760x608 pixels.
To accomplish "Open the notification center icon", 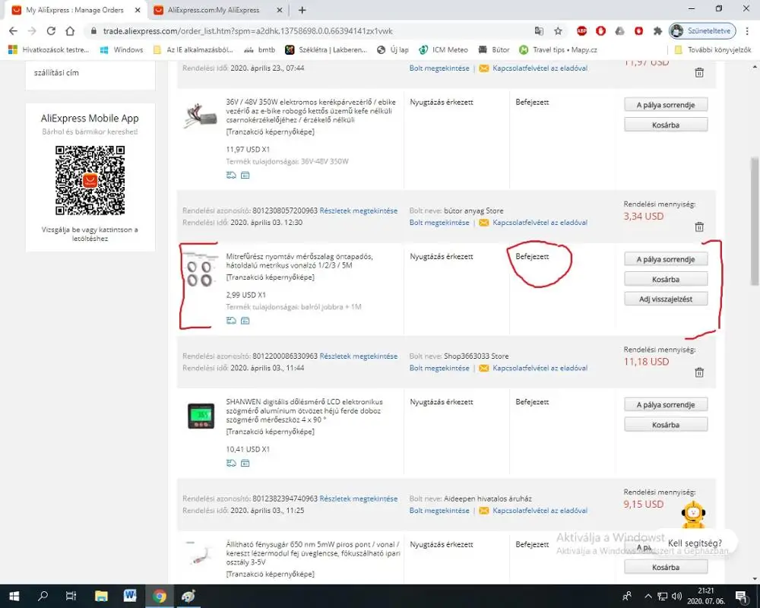I will pyautogui.click(x=742, y=596).
